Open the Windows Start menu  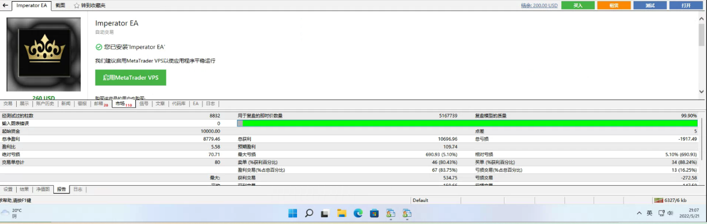pyautogui.click(x=293, y=213)
